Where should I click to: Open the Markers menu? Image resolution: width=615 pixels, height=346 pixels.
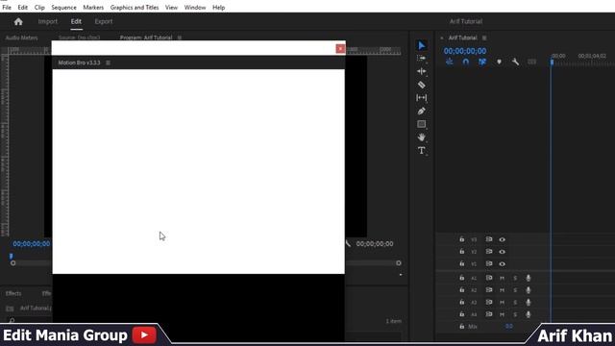(x=93, y=8)
